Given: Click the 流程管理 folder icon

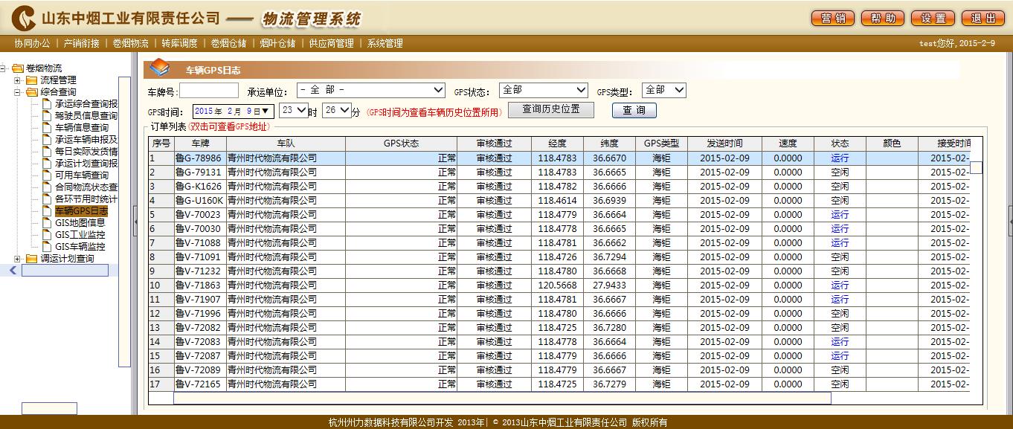Looking at the screenshot, I should [x=31, y=80].
